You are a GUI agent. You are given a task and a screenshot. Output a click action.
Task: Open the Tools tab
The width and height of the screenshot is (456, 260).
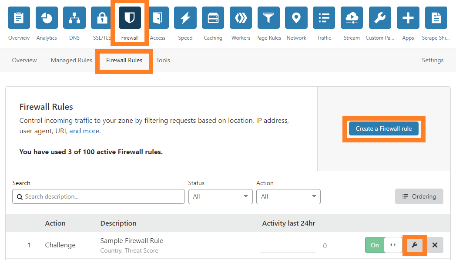tap(163, 60)
